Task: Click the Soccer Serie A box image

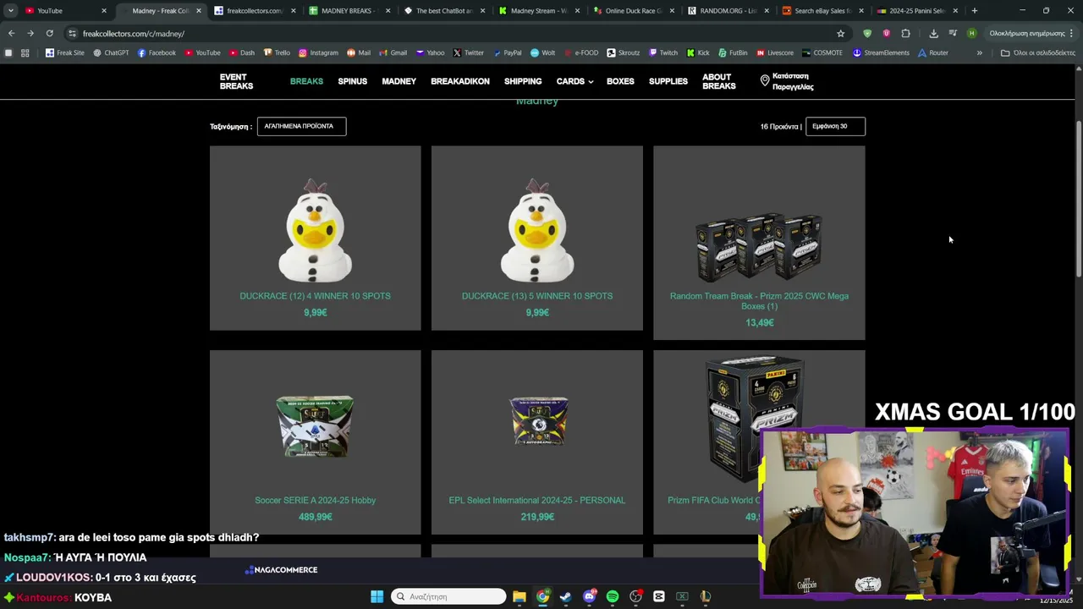Action: (315, 427)
